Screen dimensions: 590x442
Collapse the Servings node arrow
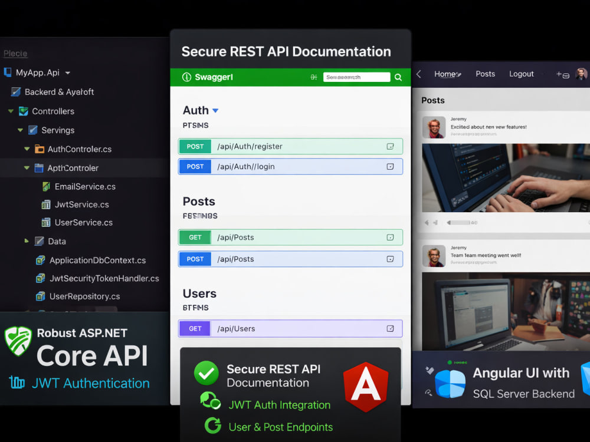[x=20, y=130]
